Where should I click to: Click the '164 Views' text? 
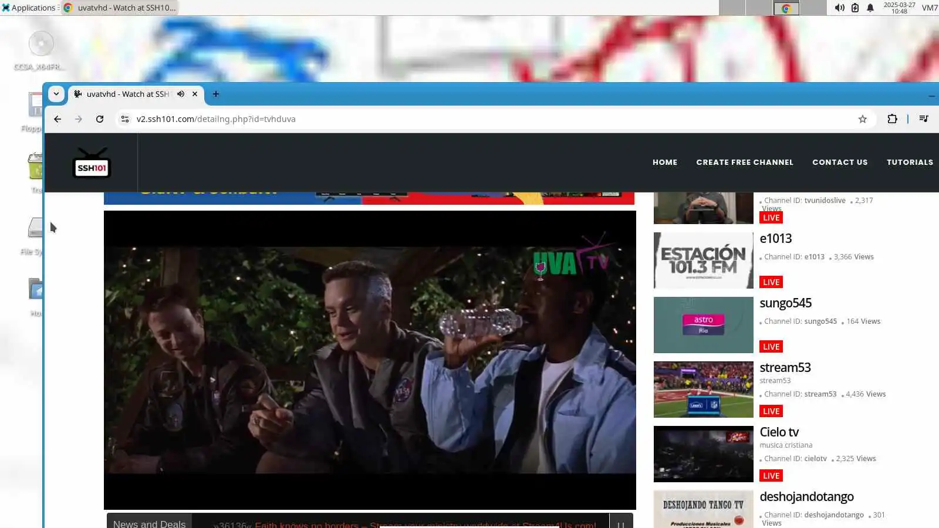click(x=863, y=321)
